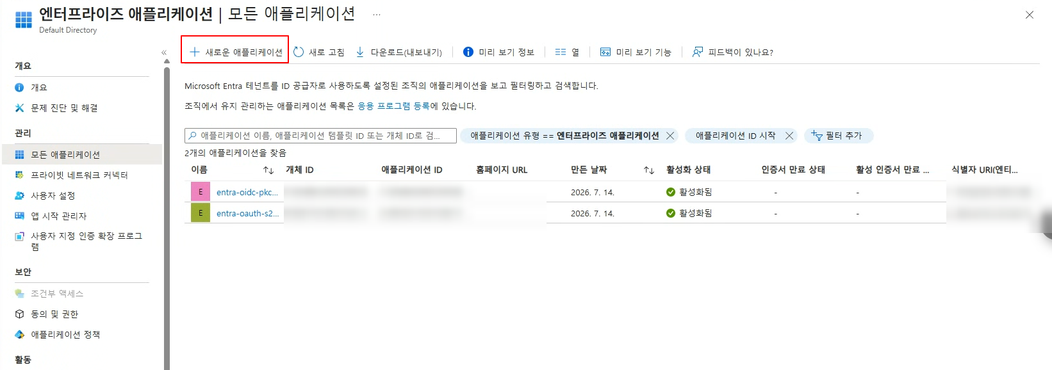Click 2026. 7. 14. date in entra-oauth-s2 row
This screenshot has width=1052, height=370.
pyautogui.click(x=593, y=213)
